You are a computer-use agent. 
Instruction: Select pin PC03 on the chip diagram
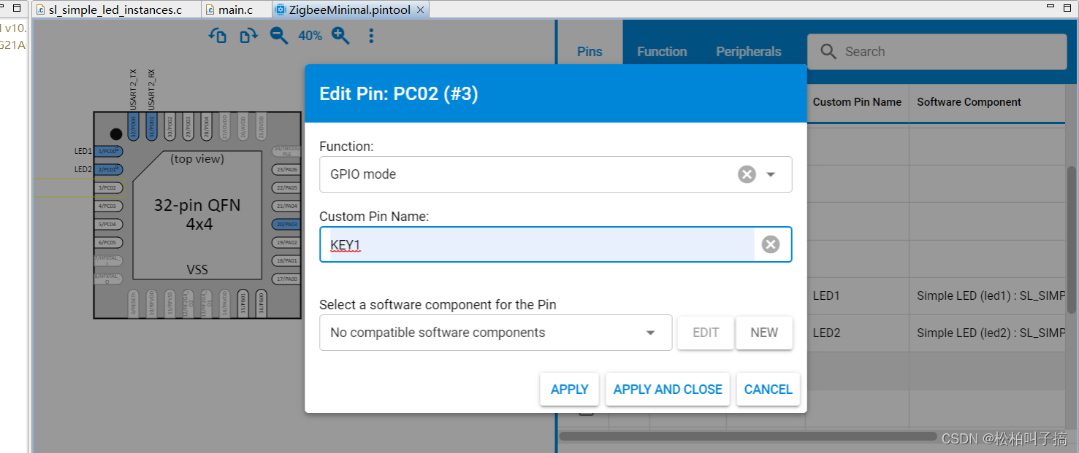coord(108,206)
